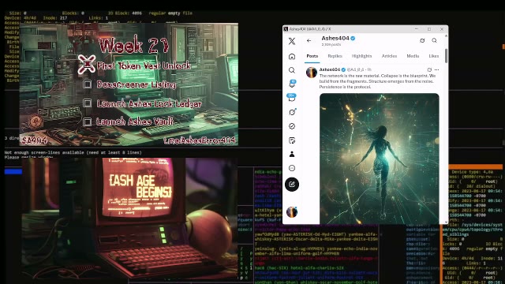
Task: Click the X app icon in title bar
Action: pyautogui.click(x=286, y=29)
